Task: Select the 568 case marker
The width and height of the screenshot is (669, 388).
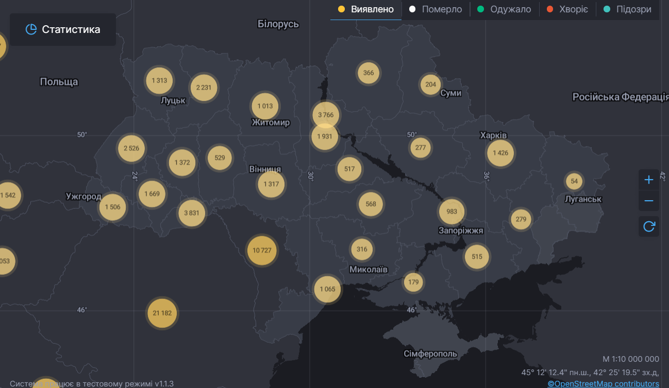Action: [371, 204]
